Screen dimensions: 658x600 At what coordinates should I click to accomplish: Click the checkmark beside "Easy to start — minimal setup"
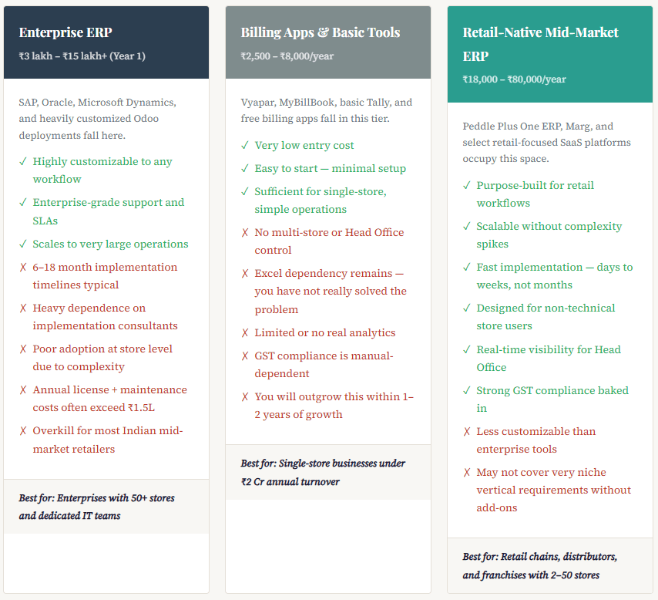pyautogui.click(x=245, y=169)
